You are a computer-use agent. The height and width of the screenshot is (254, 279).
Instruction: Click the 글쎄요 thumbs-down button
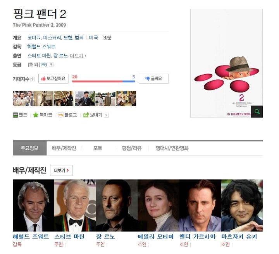click(x=154, y=78)
